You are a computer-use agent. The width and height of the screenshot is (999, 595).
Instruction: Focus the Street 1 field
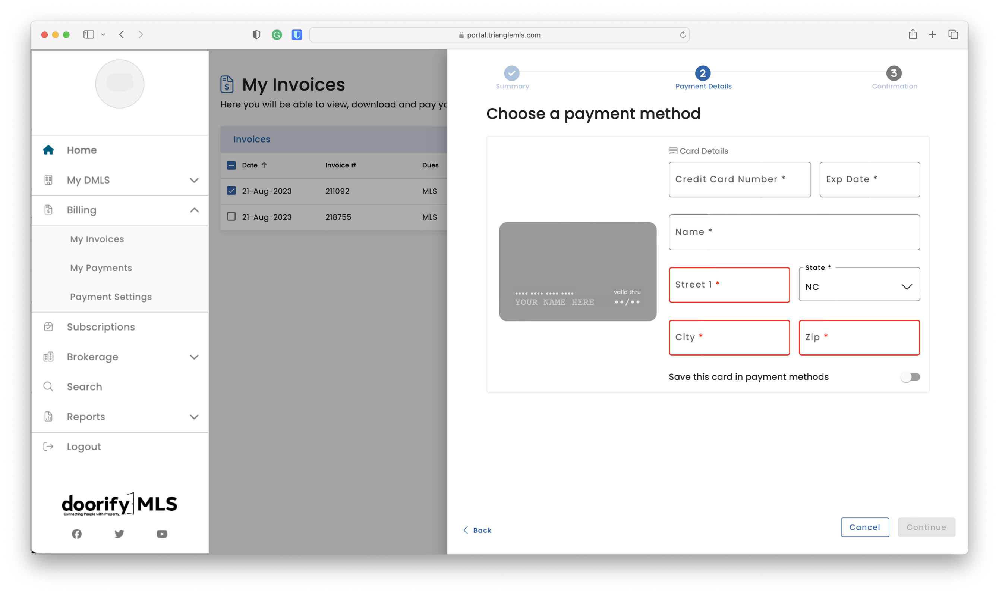[729, 285]
